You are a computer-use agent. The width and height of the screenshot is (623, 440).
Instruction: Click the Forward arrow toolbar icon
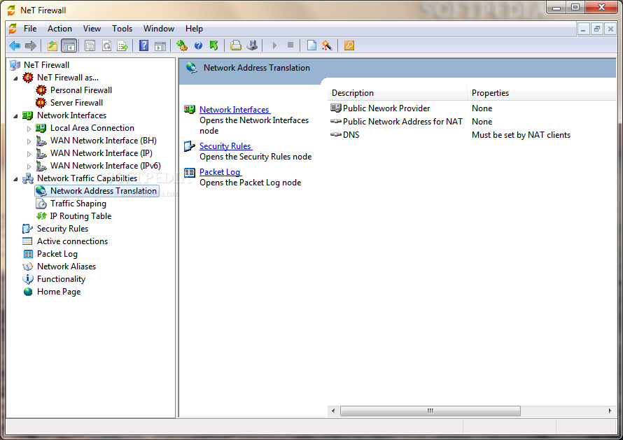[31, 45]
